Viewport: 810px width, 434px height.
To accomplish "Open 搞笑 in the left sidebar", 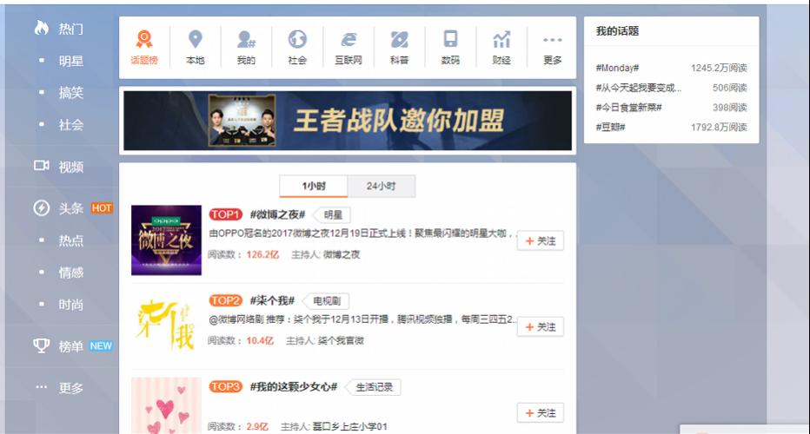I will pos(70,93).
